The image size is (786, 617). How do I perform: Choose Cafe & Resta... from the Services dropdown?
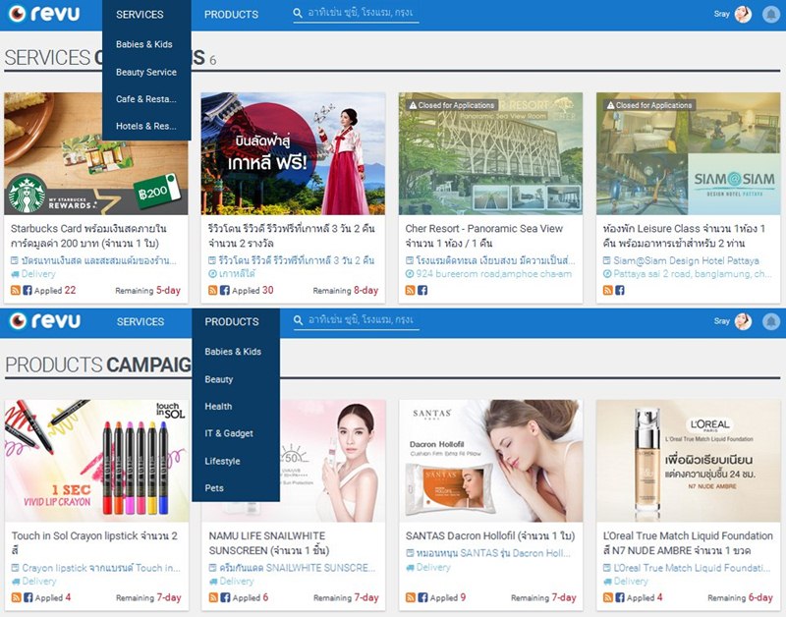click(x=146, y=99)
